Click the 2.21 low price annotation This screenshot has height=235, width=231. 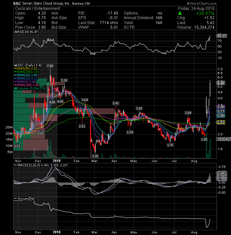41,133
